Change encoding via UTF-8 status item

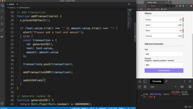click(92, 108)
